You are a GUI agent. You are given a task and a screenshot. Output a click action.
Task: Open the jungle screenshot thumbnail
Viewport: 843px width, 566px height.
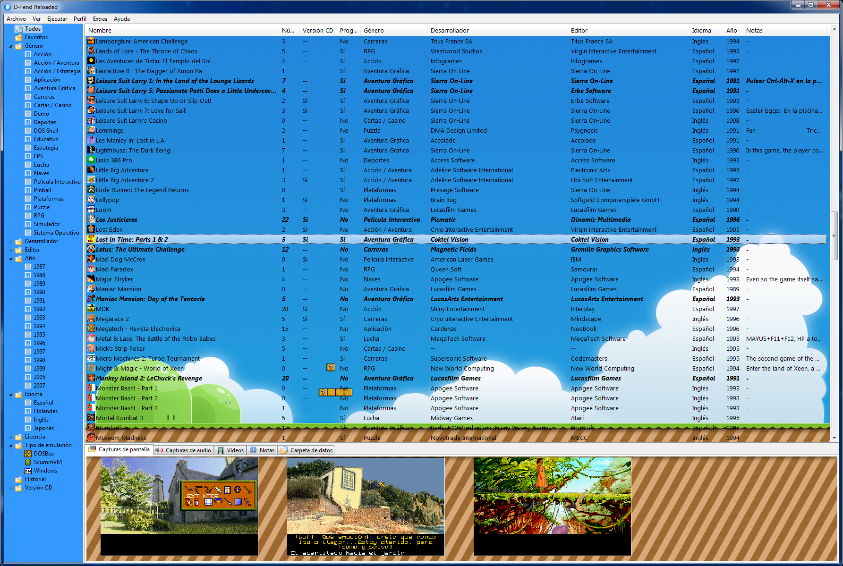tap(552, 506)
